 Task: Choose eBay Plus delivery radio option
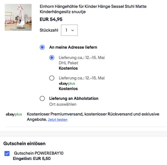[x=52, y=78]
